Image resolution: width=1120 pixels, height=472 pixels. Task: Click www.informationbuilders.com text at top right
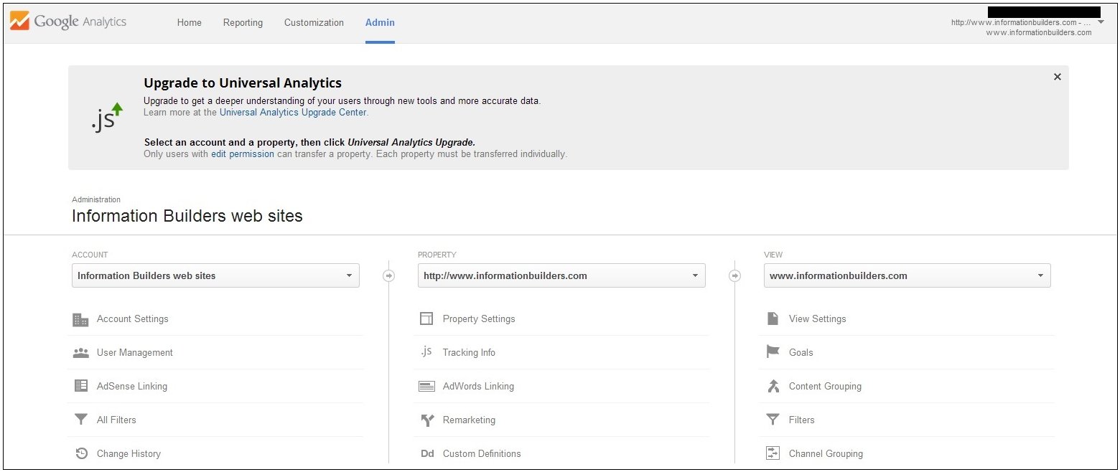[1039, 32]
